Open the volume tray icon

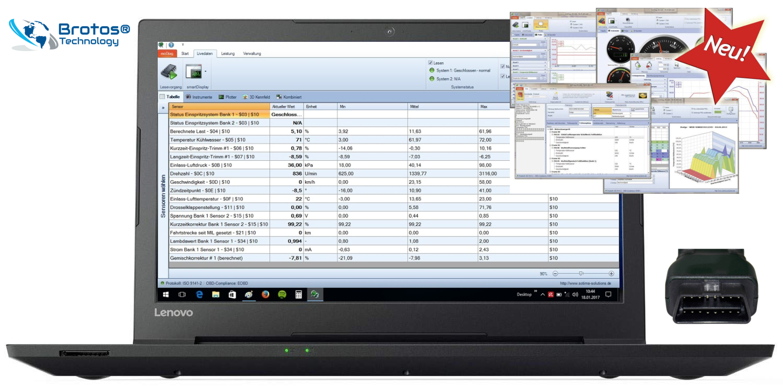click(575, 294)
